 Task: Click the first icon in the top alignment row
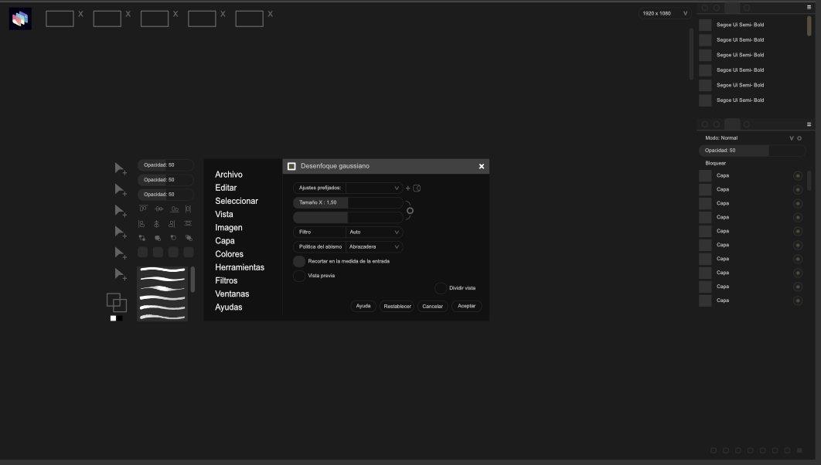point(142,209)
